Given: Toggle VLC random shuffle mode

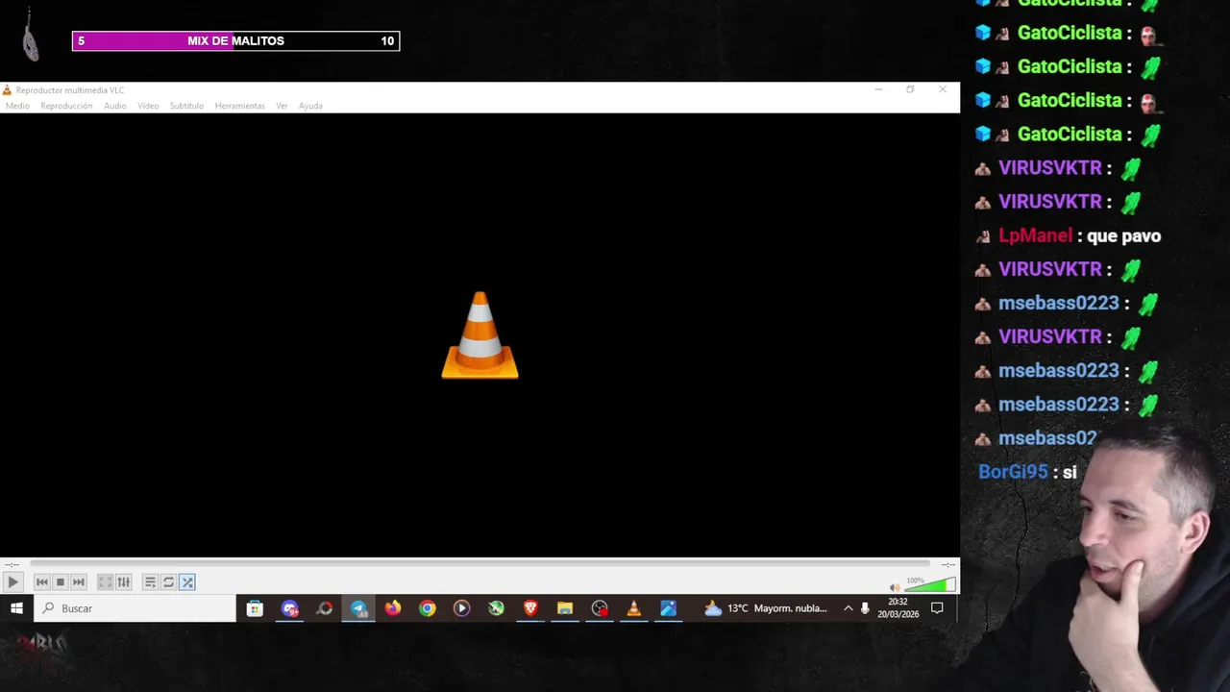Looking at the screenshot, I should tap(187, 582).
